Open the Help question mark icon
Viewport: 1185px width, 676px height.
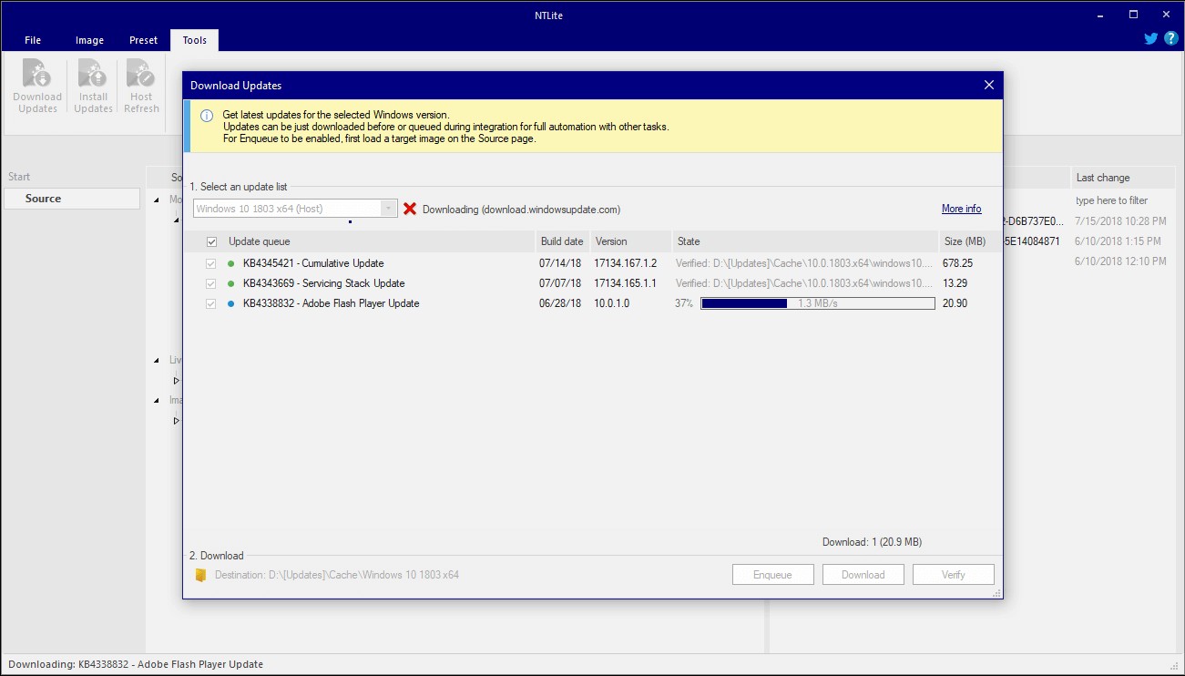click(x=1171, y=38)
